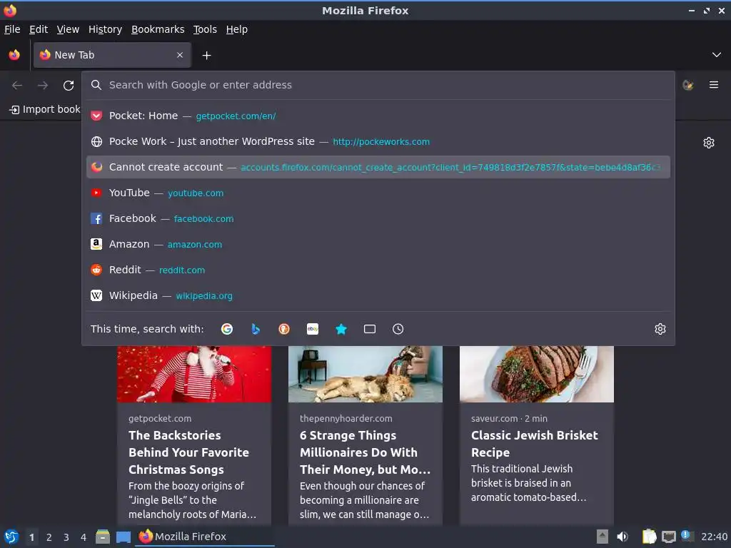Open Classic Jewish Brisket Recipe article
This screenshot has height=548, width=731.
pos(535,444)
